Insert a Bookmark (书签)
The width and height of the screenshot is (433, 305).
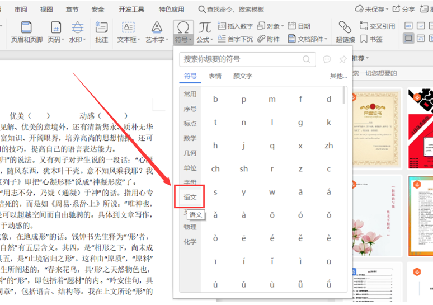point(371,39)
